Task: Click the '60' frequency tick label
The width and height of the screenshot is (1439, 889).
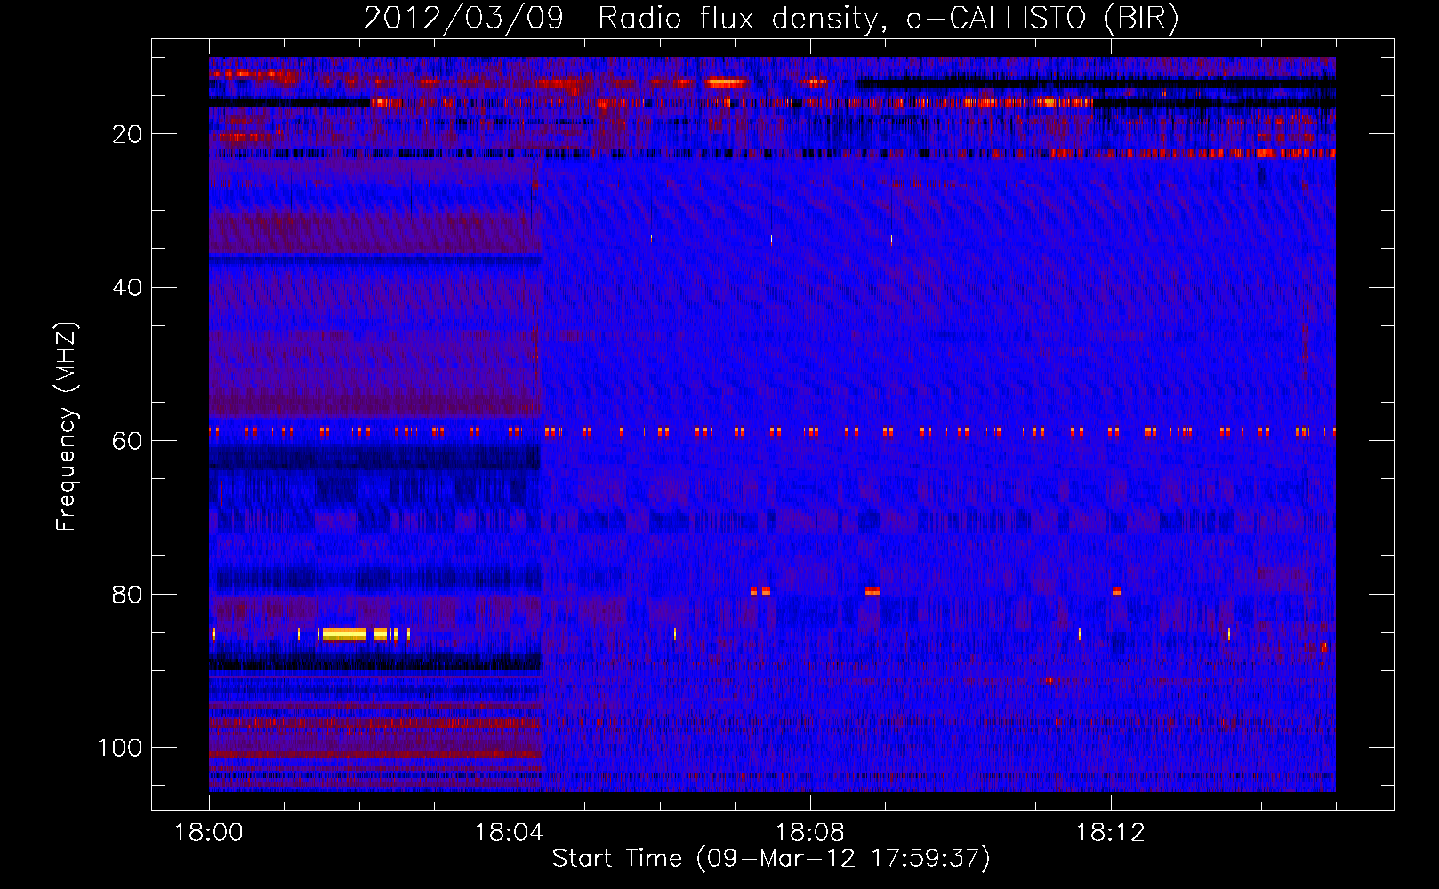Action: [x=127, y=441]
